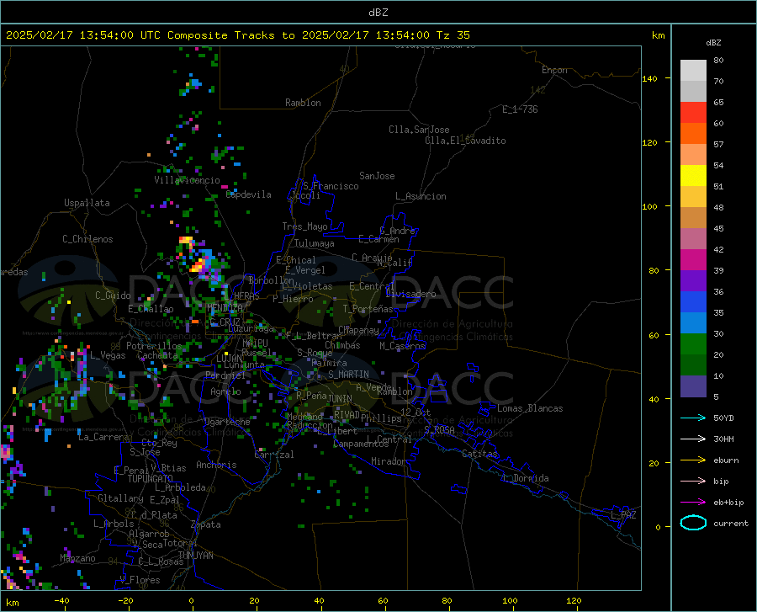Click the 'L_Dormida' map label

[x=525, y=478]
